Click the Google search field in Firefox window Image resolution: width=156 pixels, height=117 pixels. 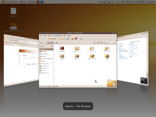30,57
